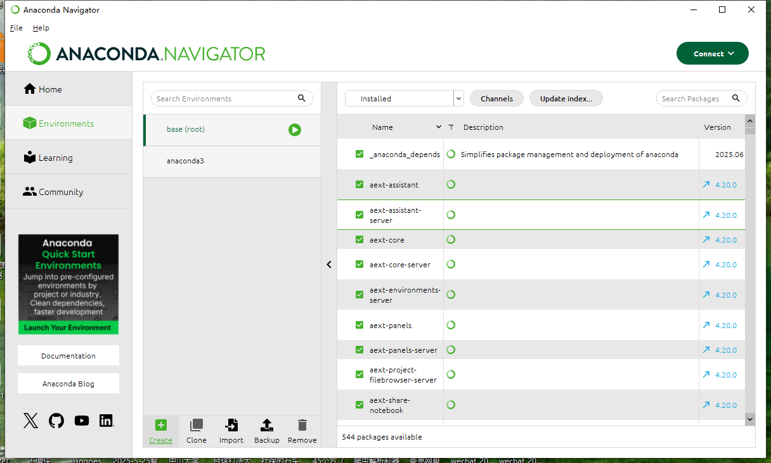Click the Description column header
This screenshot has width=771, height=463.
click(483, 127)
